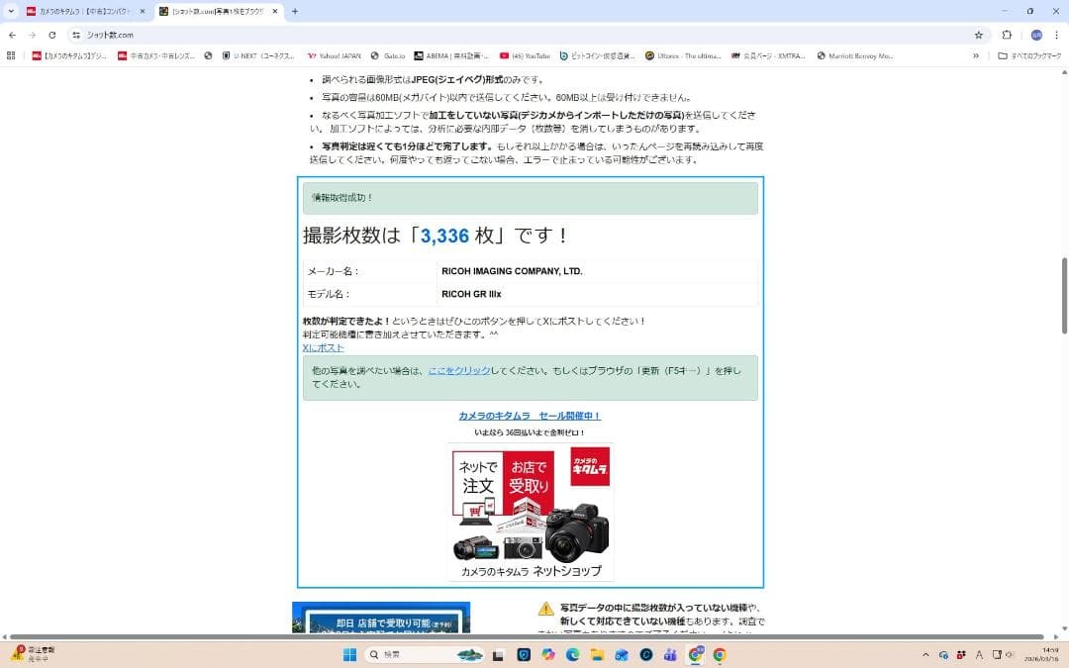
Task: Open the weather widget on the taskbar
Action: (x=31, y=654)
